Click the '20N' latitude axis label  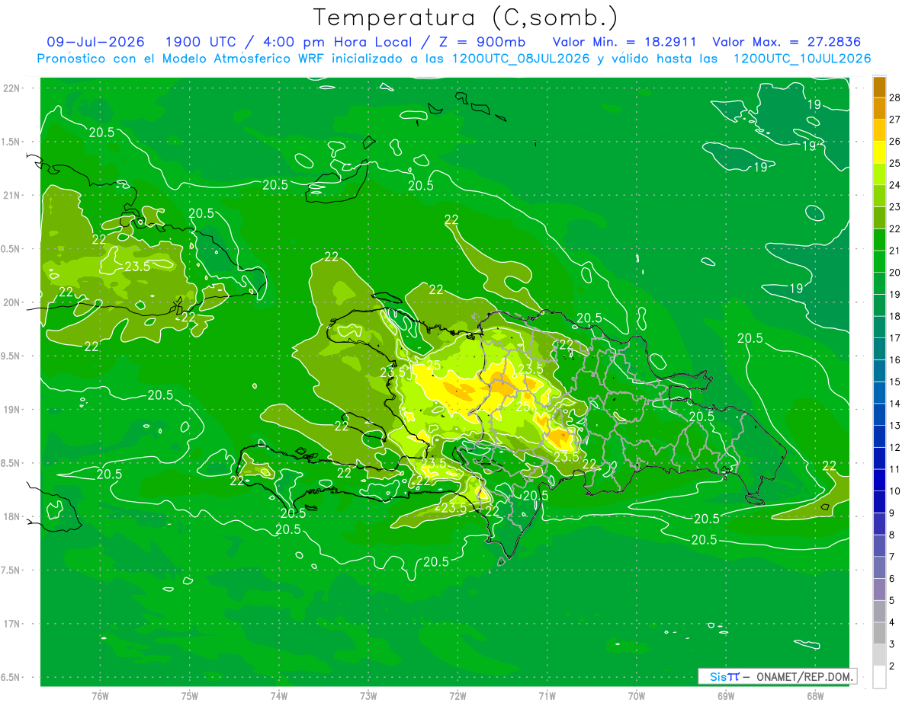tap(11, 302)
